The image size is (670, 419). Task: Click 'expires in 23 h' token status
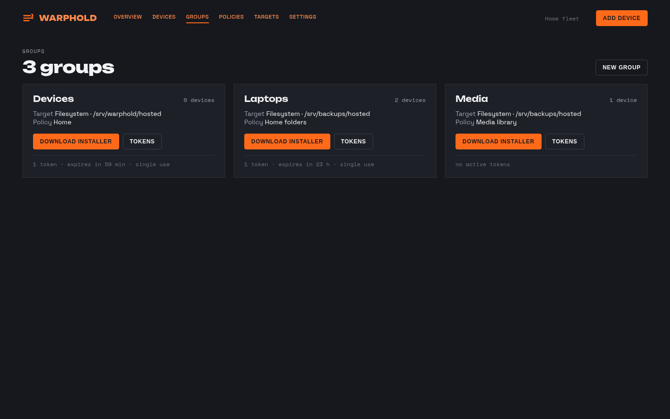click(x=304, y=164)
